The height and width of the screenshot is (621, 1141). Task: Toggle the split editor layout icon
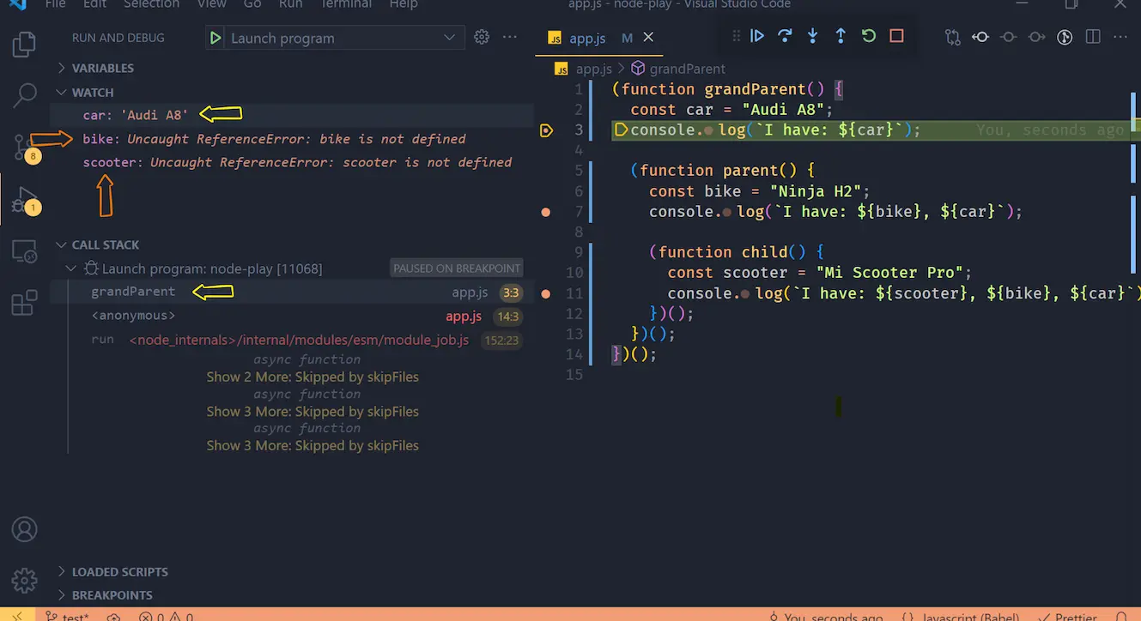pos(1093,38)
